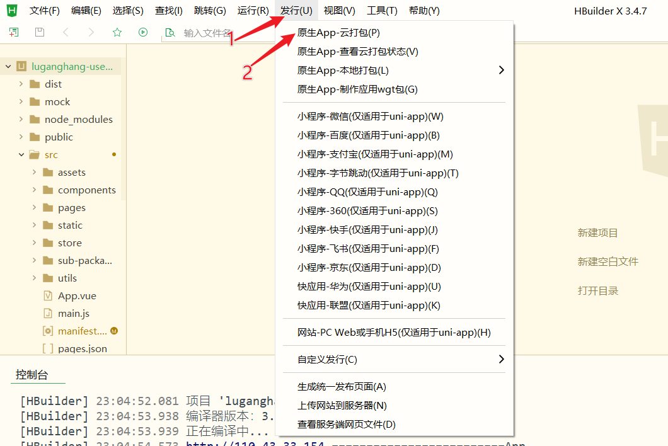Choose 网站-PC Web或手机H5 option
Image resolution: width=668 pixels, height=446 pixels.
(394, 333)
